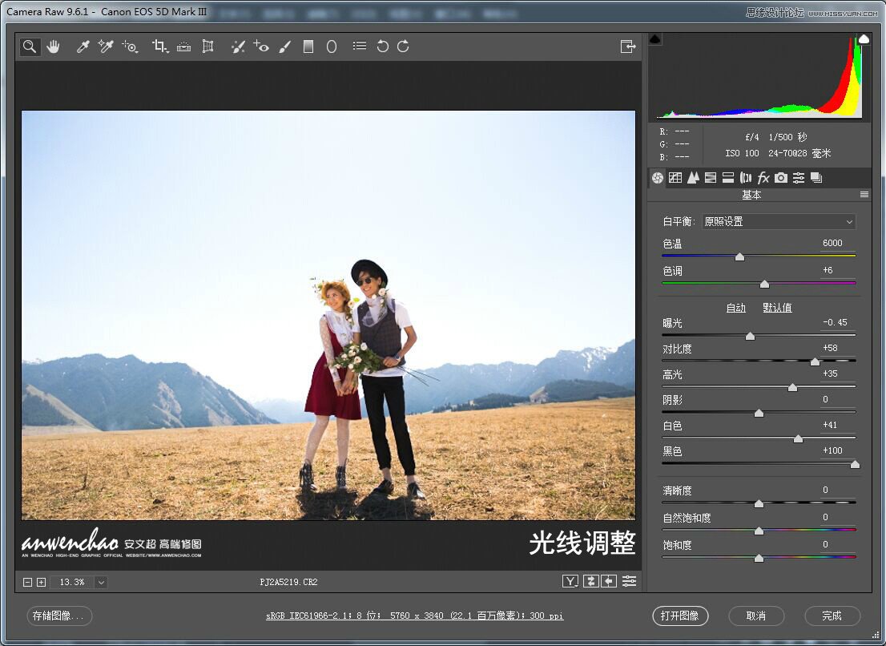This screenshot has width=886, height=646.
Task: Click the 对比度 slider handle
Action: tap(815, 361)
